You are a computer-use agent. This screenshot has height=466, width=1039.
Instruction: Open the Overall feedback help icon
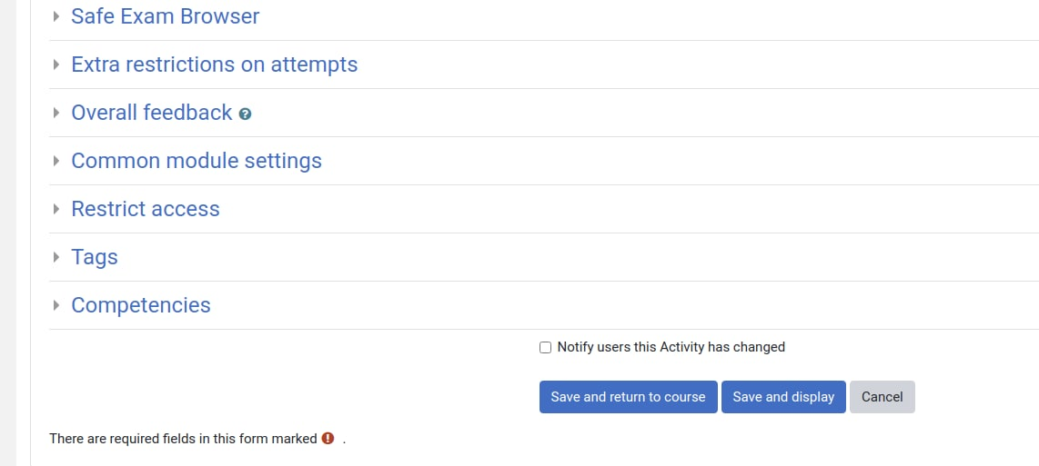245,114
